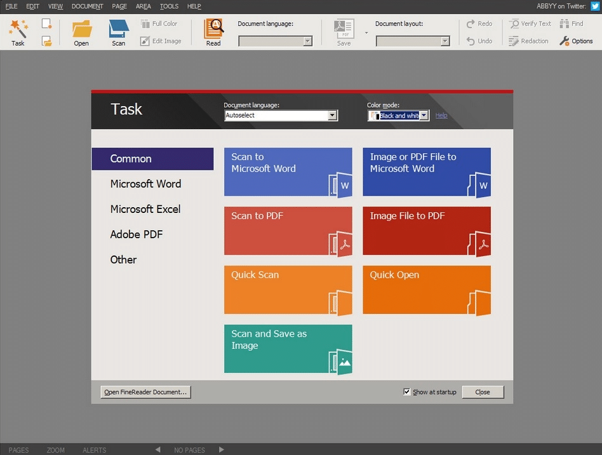602x455 pixels.
Task: Run the Quick Scan task
Action: tap(288, 290)
